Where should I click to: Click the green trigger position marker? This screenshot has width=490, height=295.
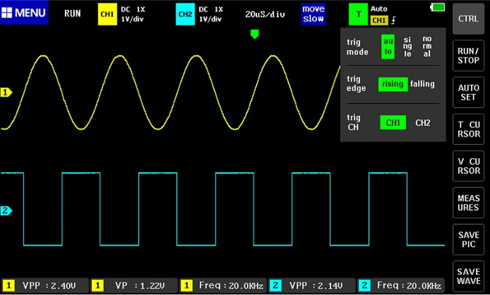click(x=254, y=34)
